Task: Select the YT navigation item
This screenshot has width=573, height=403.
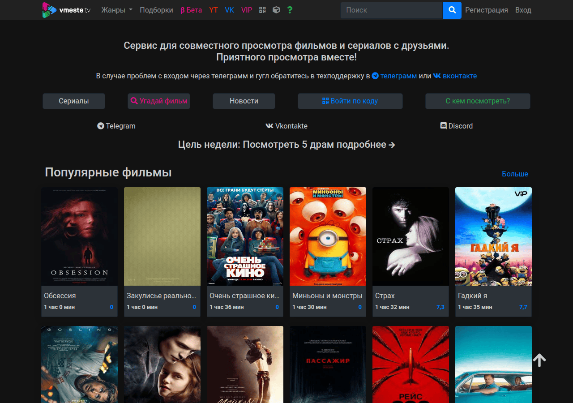Action: tap(214, 10)
